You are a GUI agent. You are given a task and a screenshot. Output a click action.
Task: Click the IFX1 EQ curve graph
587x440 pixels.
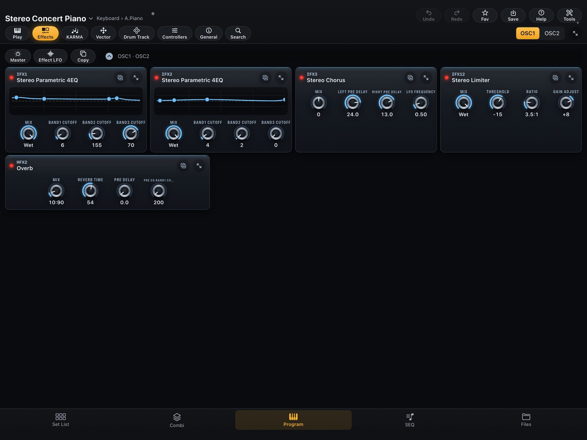[76, 101]
